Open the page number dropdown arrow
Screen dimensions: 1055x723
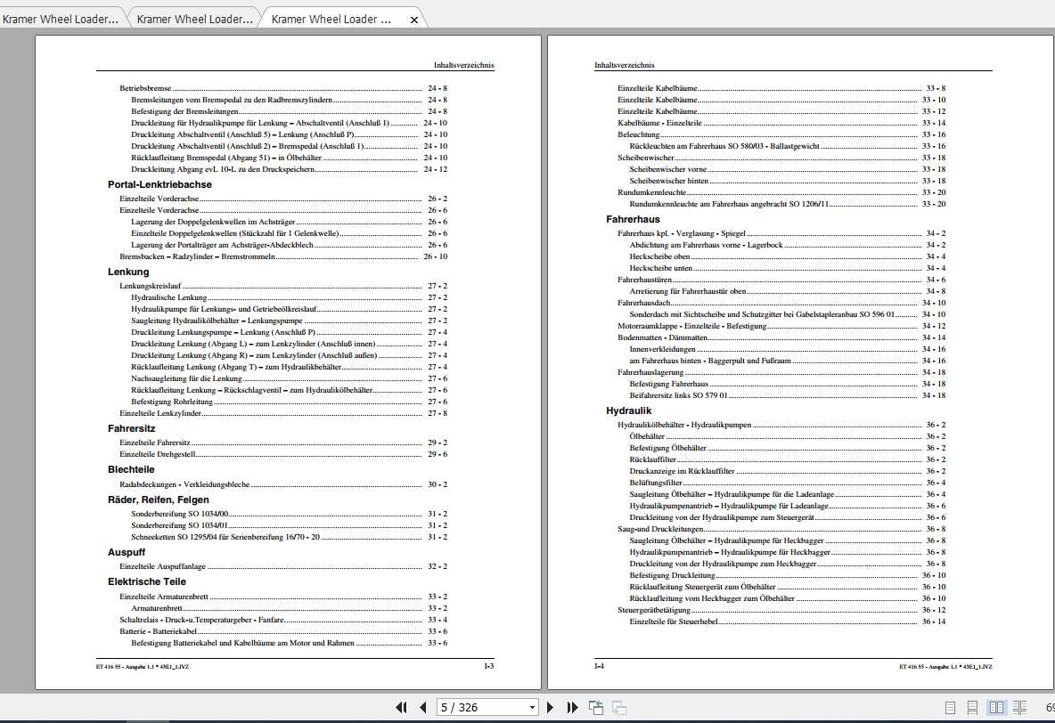tap(532, 708)
